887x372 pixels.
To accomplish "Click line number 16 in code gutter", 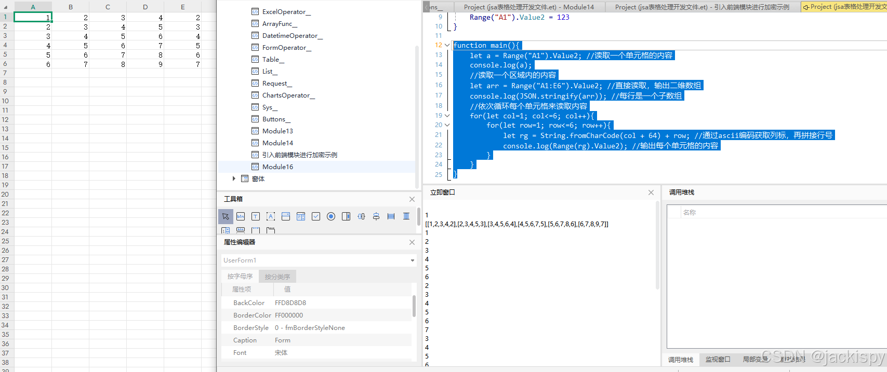I will pos(439,85).
